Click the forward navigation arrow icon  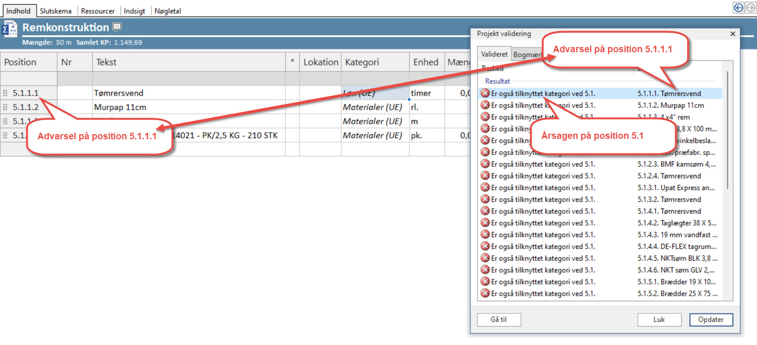coord(750,8)
